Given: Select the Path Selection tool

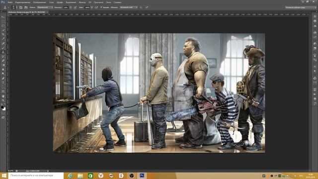Looking at the screenshot, I should [x=3, y=87].
